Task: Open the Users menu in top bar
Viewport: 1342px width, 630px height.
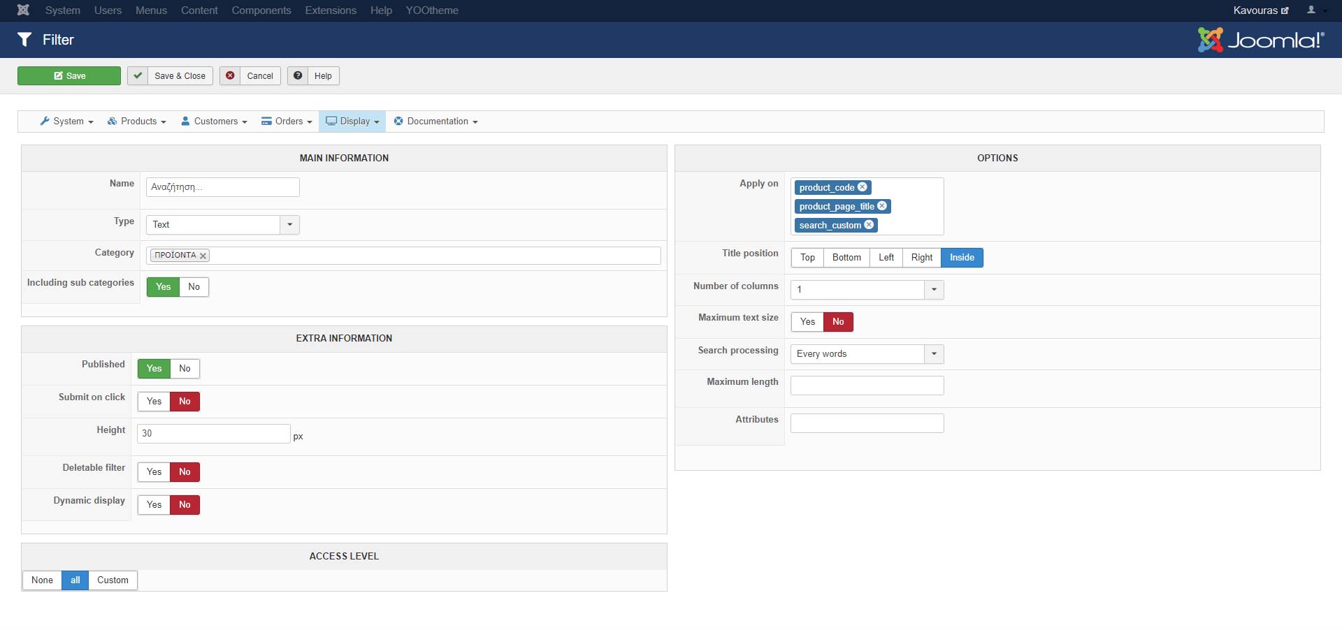Action: coord(108,10)
